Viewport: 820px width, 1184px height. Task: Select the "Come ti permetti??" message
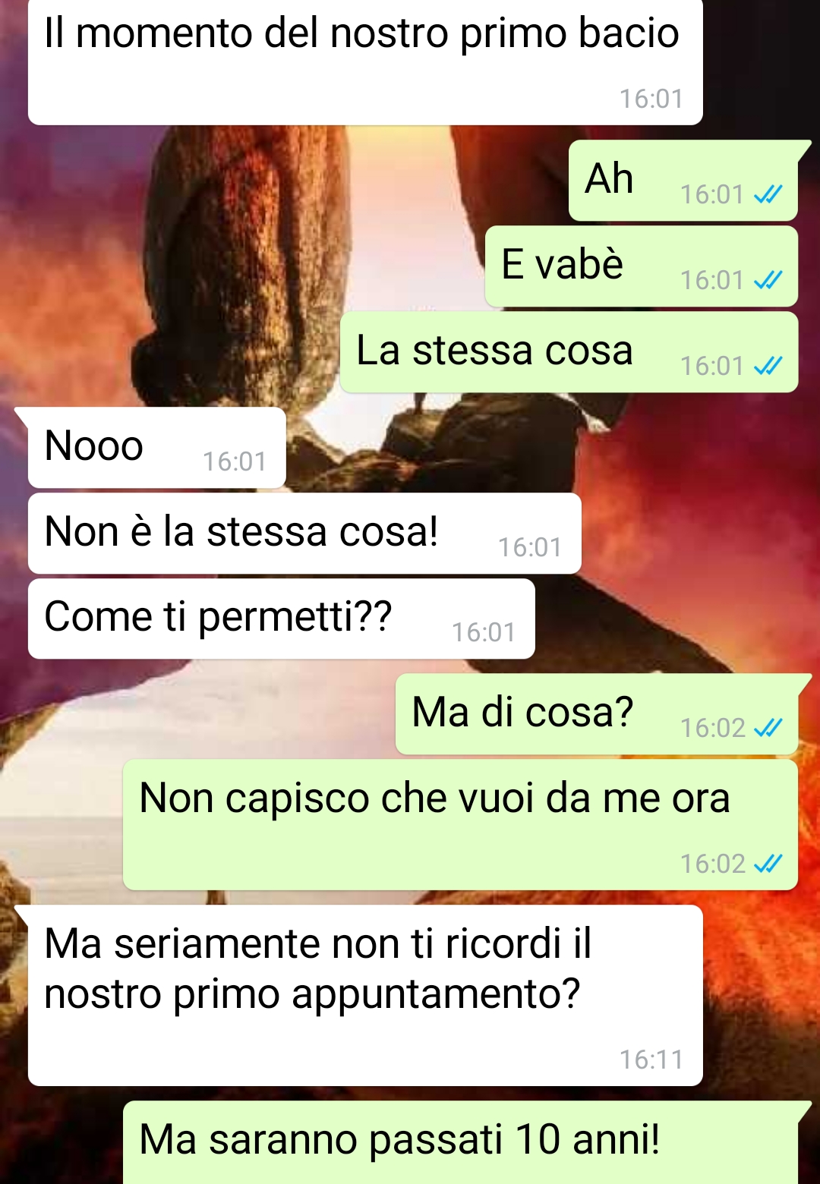(282, 619)
